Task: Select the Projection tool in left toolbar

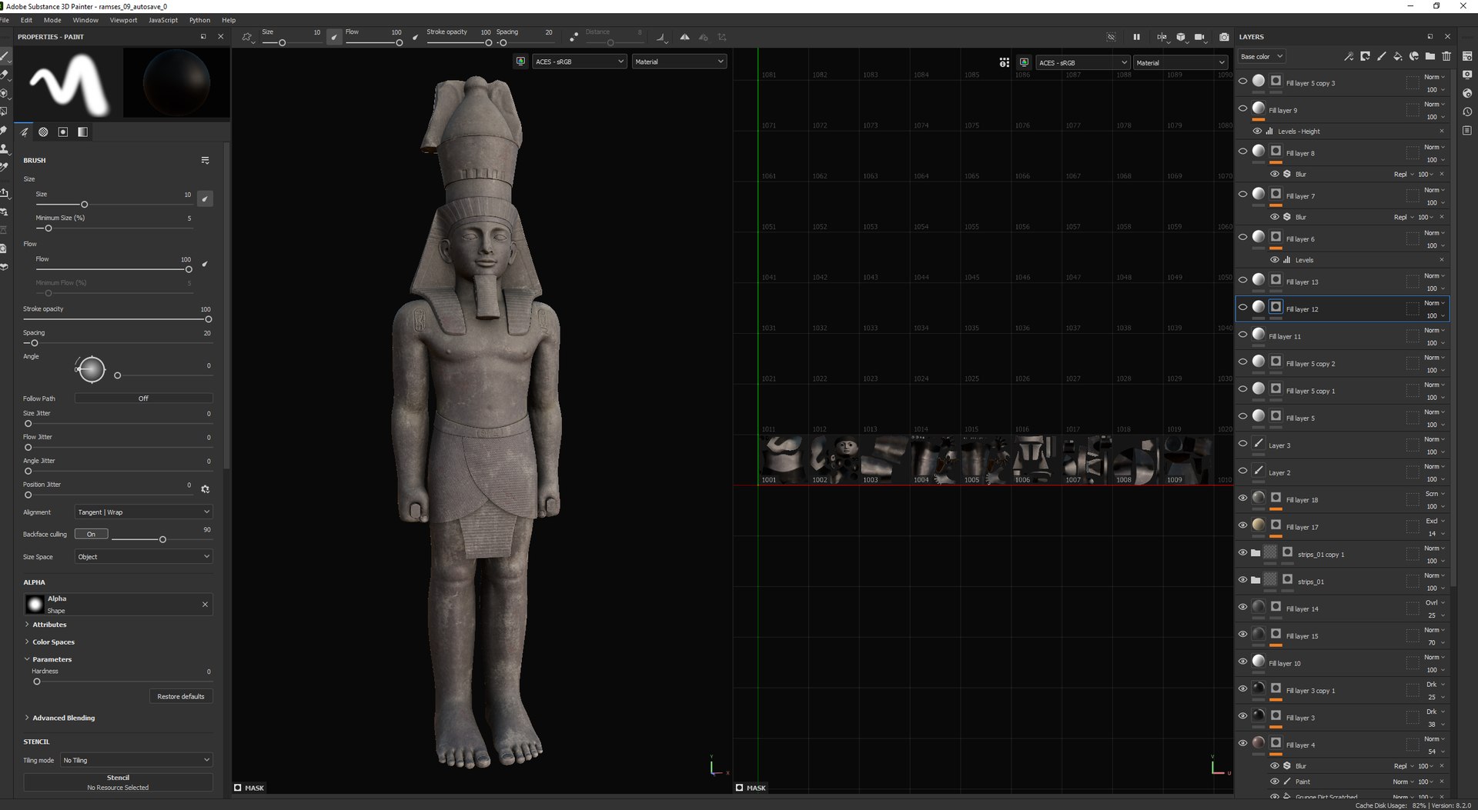Action: click(x=5, y=93)
